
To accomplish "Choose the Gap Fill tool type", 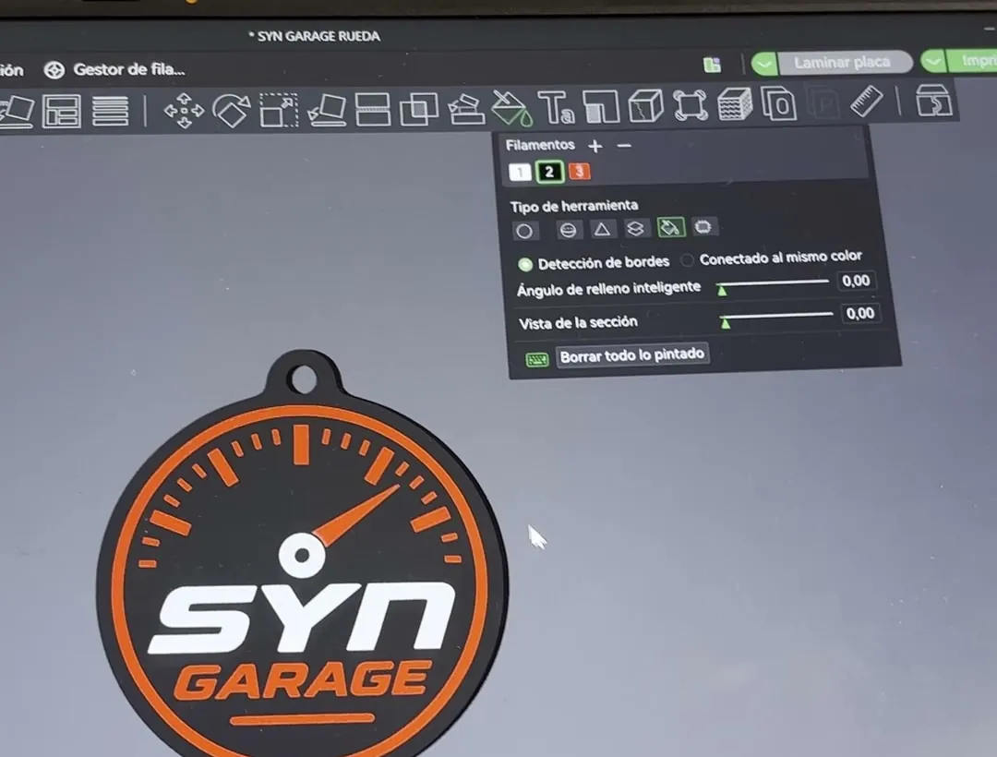I will [x=703, y=226].
